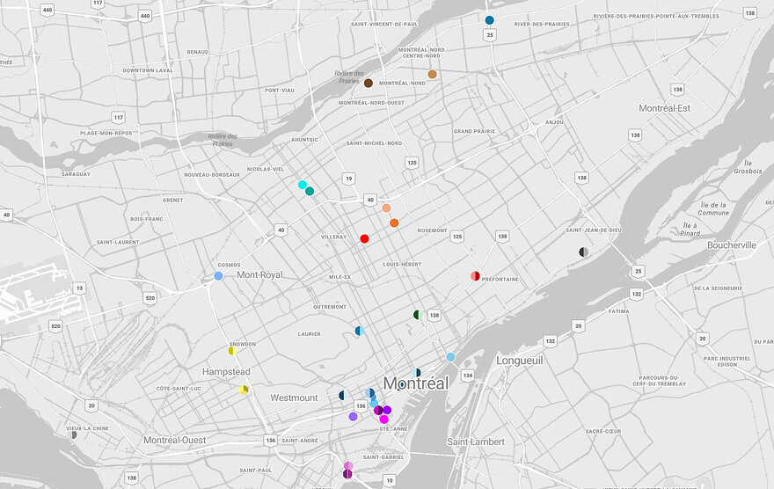Image resolution: width=774 pixels, height=489 pixels.
Task: Click the yellow marker east of Côte-Saint-Luc
Action: (244, 390)
